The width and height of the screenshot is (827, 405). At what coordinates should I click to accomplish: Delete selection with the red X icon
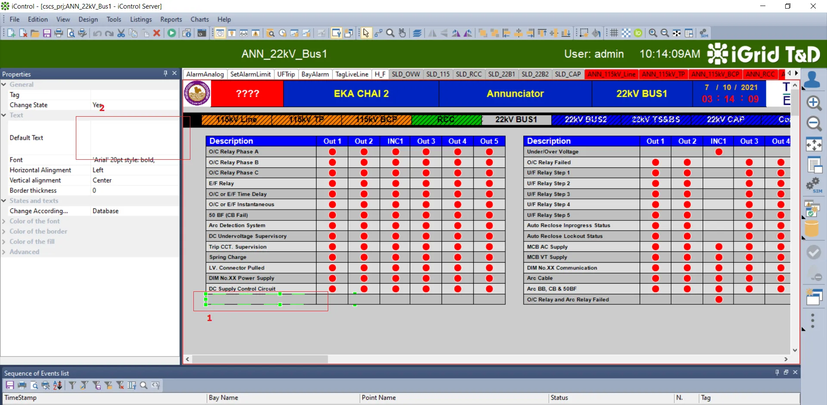[x=157, y=33]
